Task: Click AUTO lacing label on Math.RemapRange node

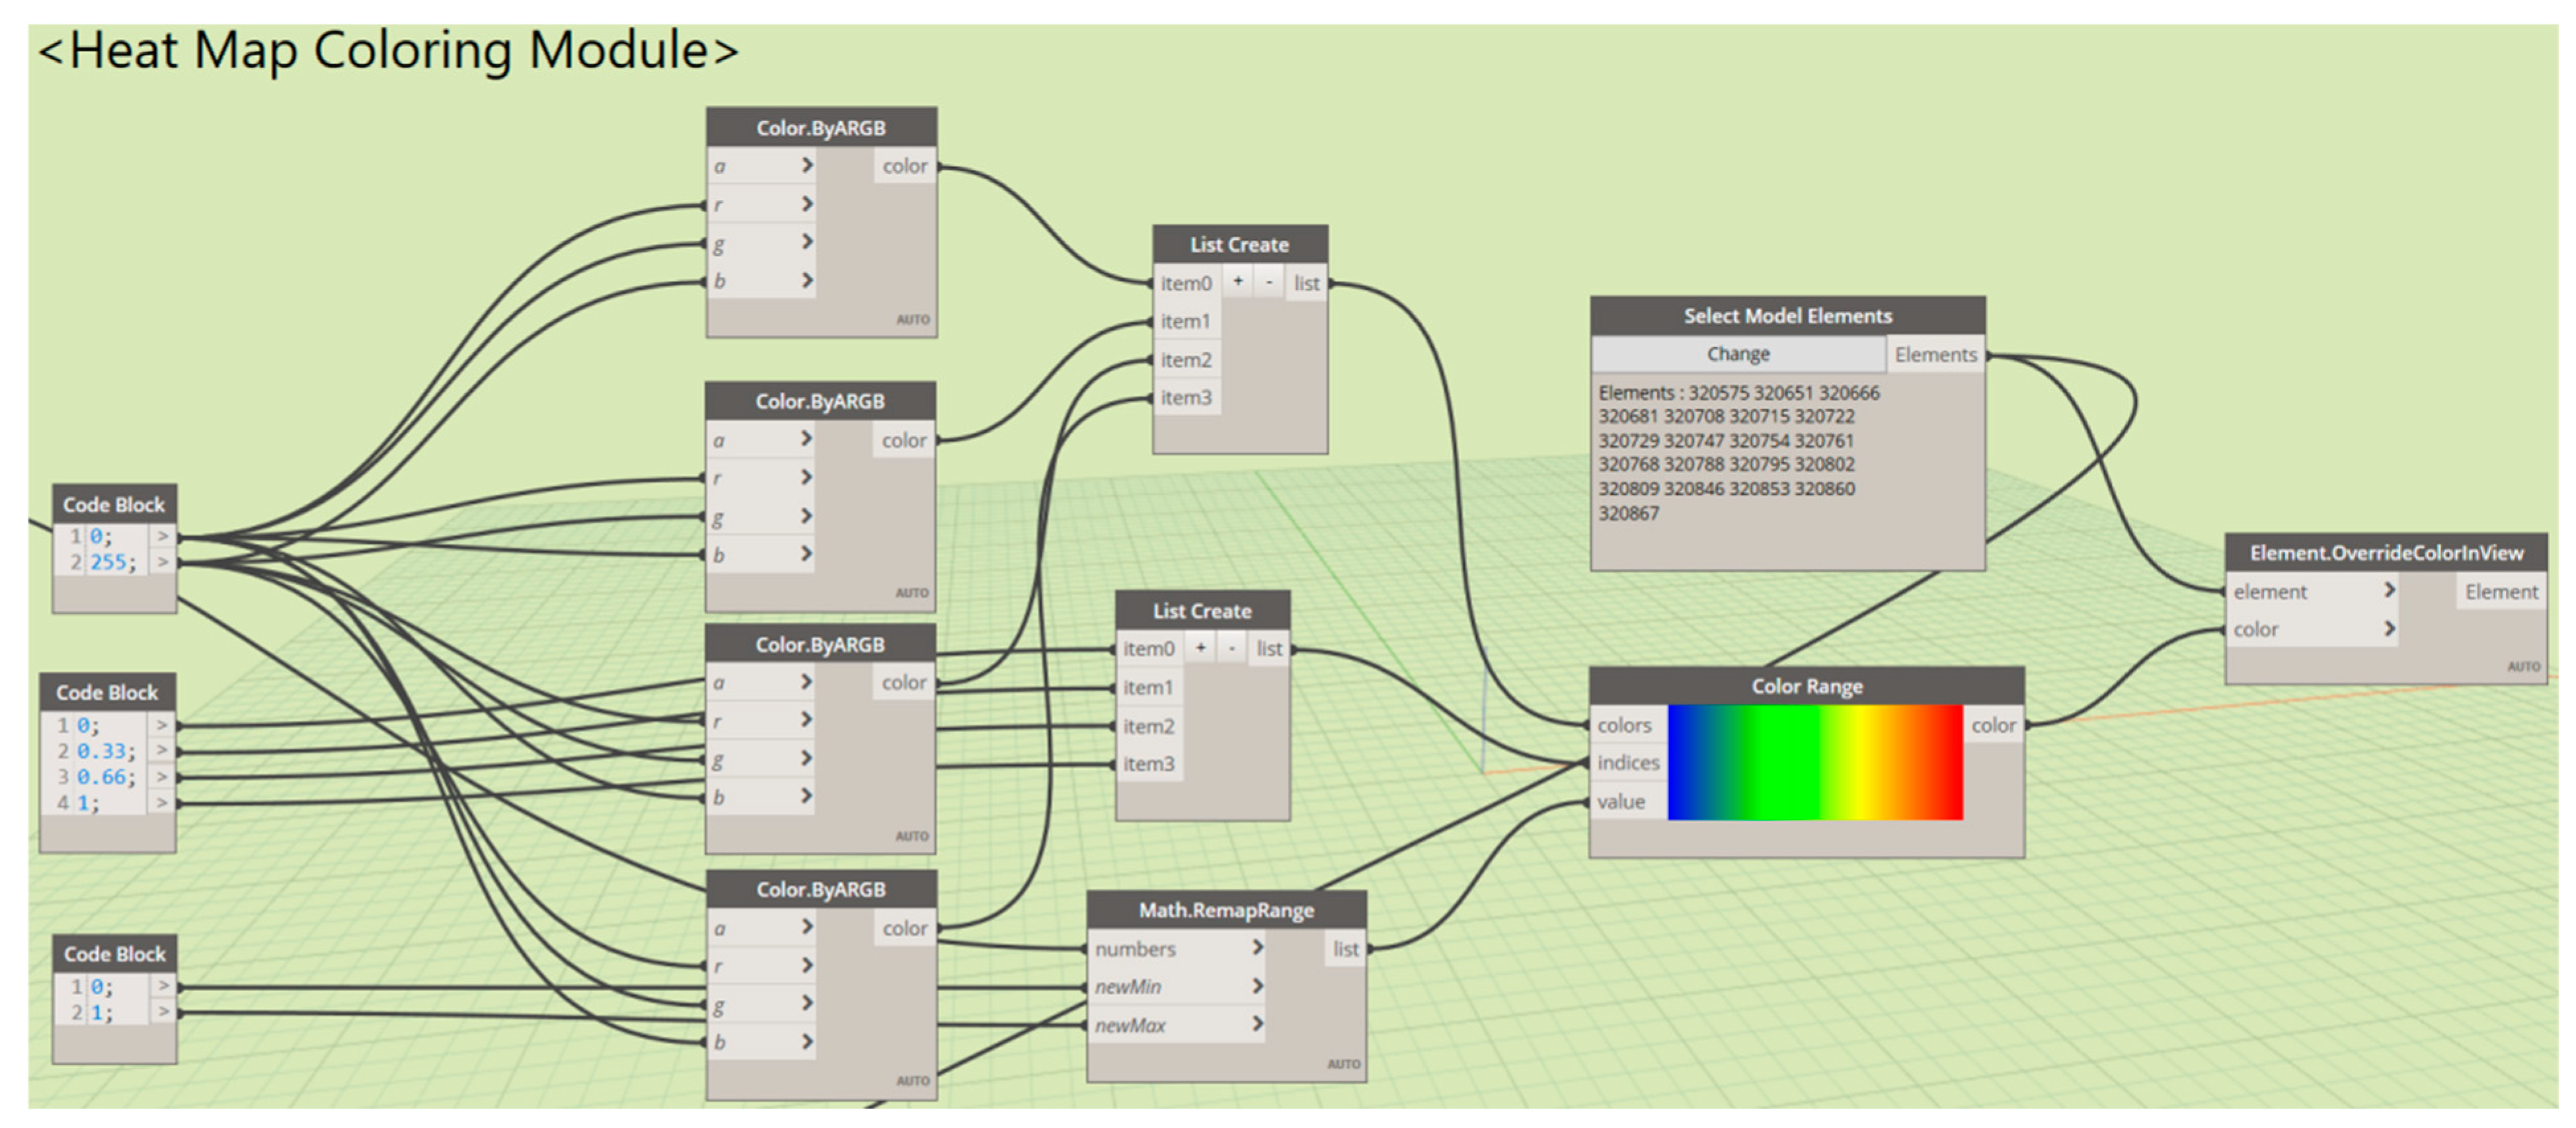Action: (x=1343, y=1064)
